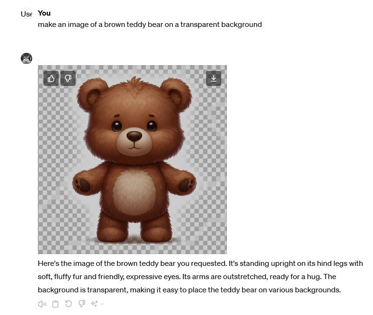Expand the chevron beside the sparkle icon
This screenshot has width=373, height=315.
click(102, 304)
